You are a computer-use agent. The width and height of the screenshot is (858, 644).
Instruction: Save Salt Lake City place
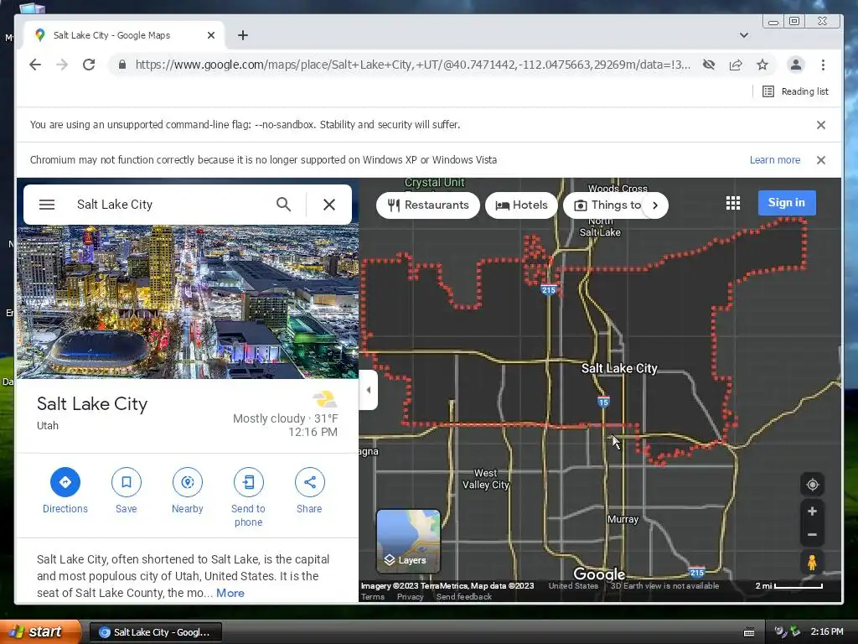pyautogui.click(x=127, y=491)
